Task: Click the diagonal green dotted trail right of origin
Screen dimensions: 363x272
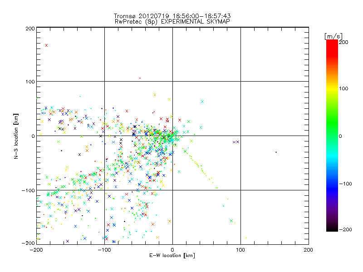Action: [200, 165]
